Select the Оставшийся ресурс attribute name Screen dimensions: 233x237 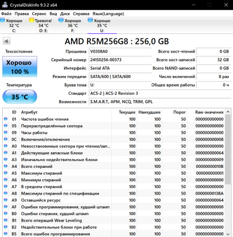(x=41, y=200)
